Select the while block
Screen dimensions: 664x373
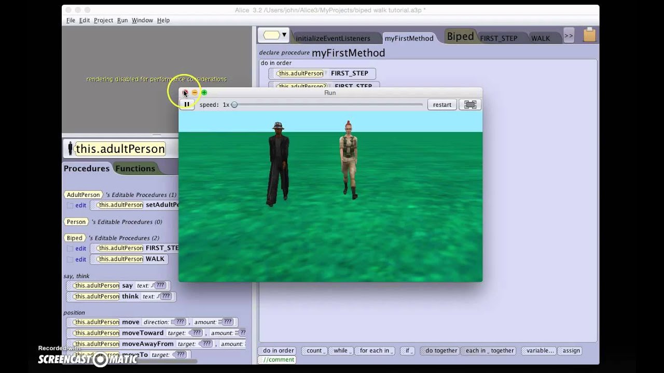coord(341,351)
